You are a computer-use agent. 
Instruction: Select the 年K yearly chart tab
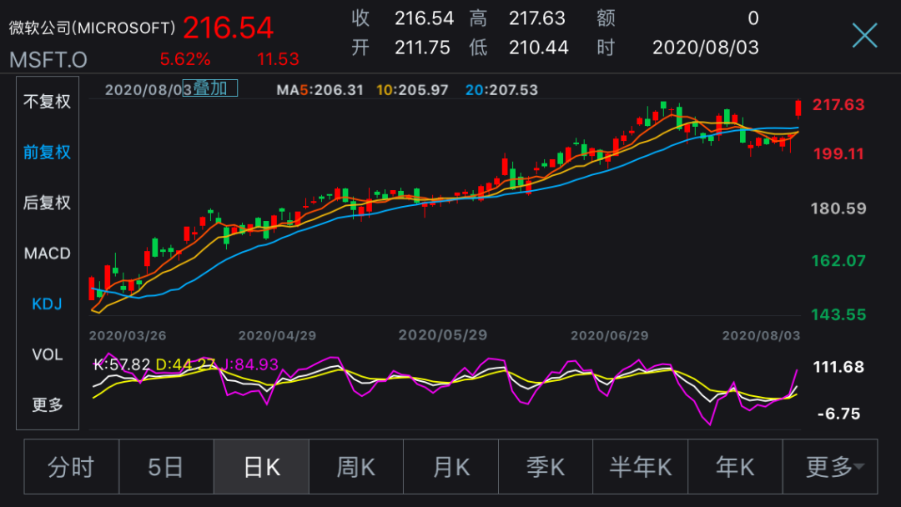735,467
